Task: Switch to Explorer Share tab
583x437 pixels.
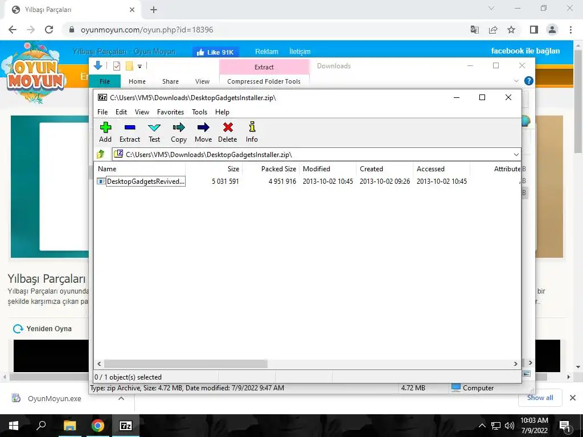Action: (170, 81)
